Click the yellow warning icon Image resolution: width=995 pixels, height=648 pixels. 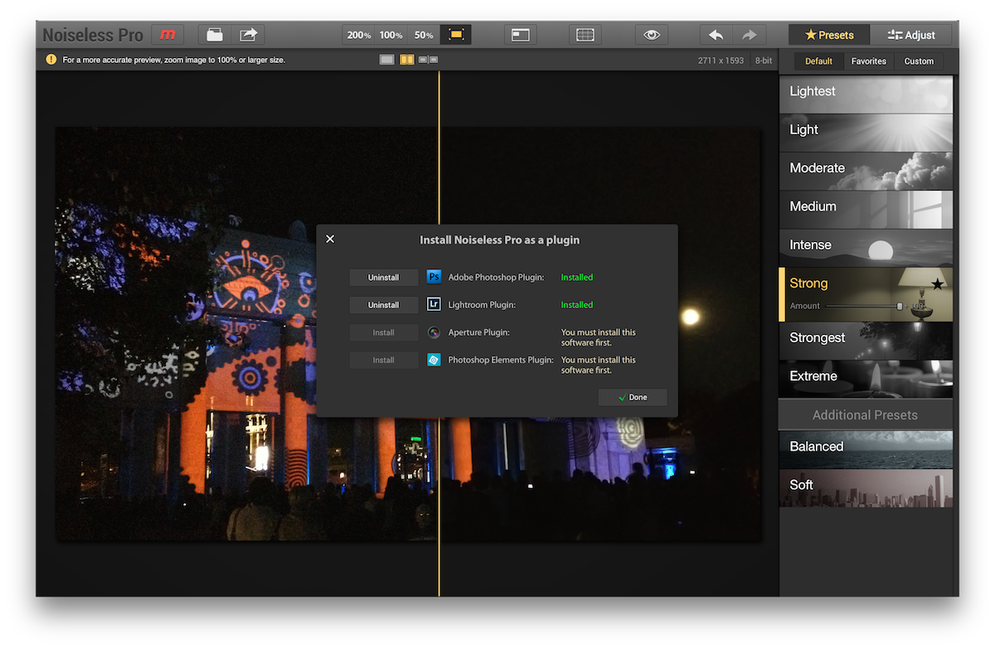point(51,60)
